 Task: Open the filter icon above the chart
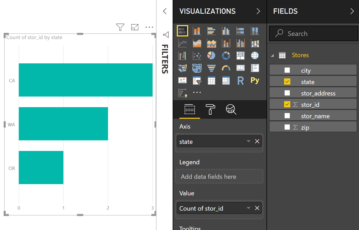click(120, 27)
